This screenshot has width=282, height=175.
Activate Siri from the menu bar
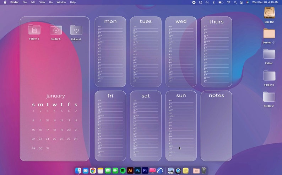248,2
